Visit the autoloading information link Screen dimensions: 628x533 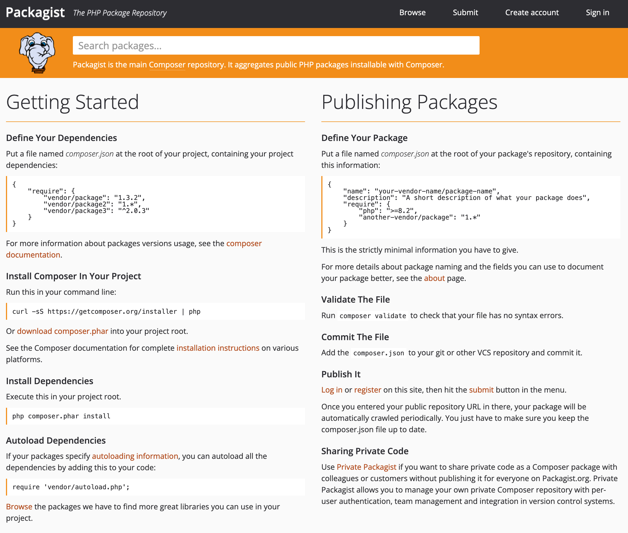135,456
